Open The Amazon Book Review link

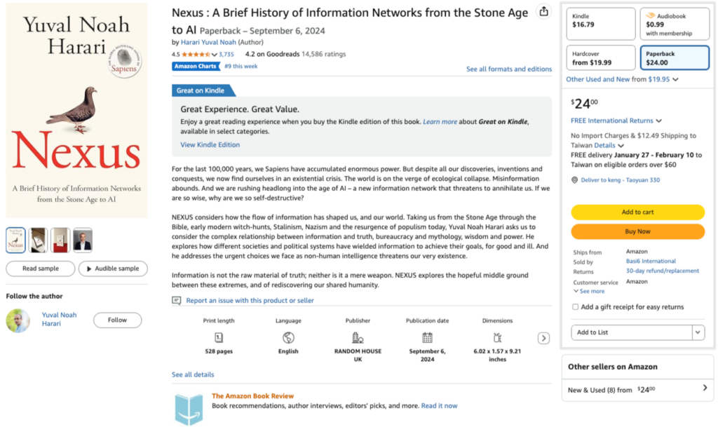[x=252, y=396]
